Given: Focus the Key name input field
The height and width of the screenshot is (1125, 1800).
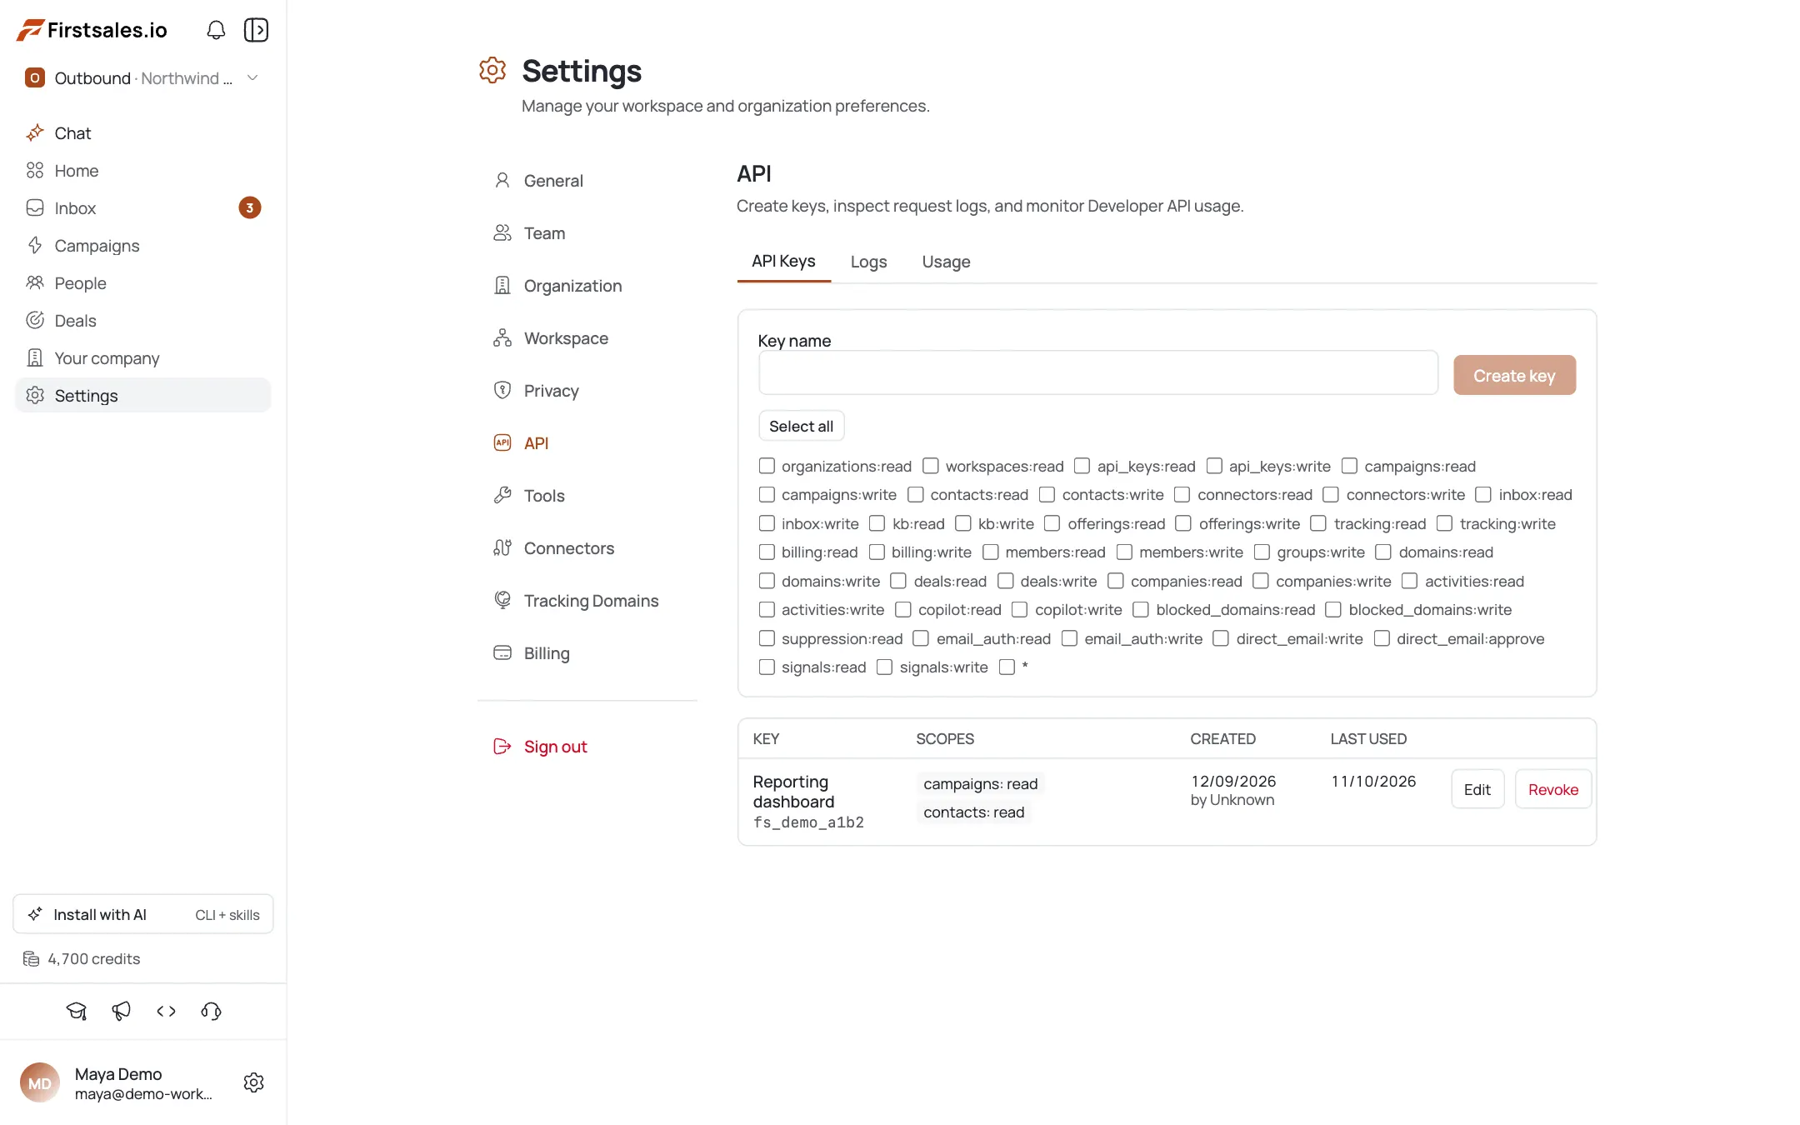Looking at the screenshot, I should tap(1098, 372).
